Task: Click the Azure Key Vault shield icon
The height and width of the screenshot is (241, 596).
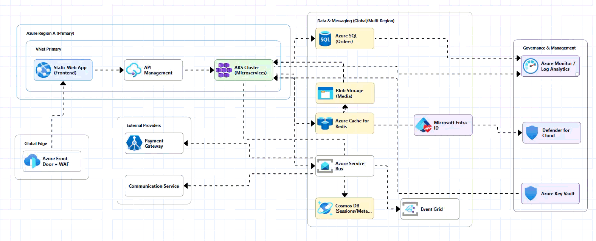Action: [531, 193]
